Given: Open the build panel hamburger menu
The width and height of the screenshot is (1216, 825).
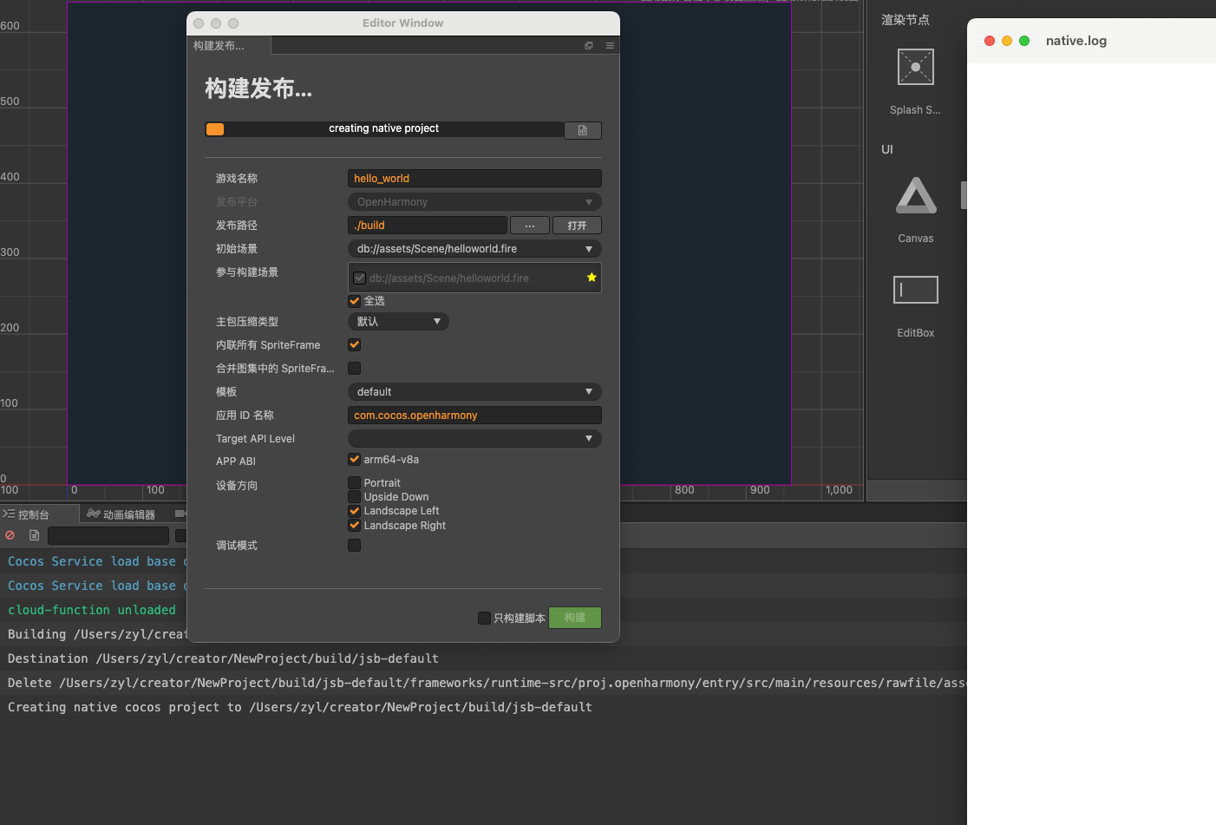Looking at the screenshot, I should [x=610, y=46].
